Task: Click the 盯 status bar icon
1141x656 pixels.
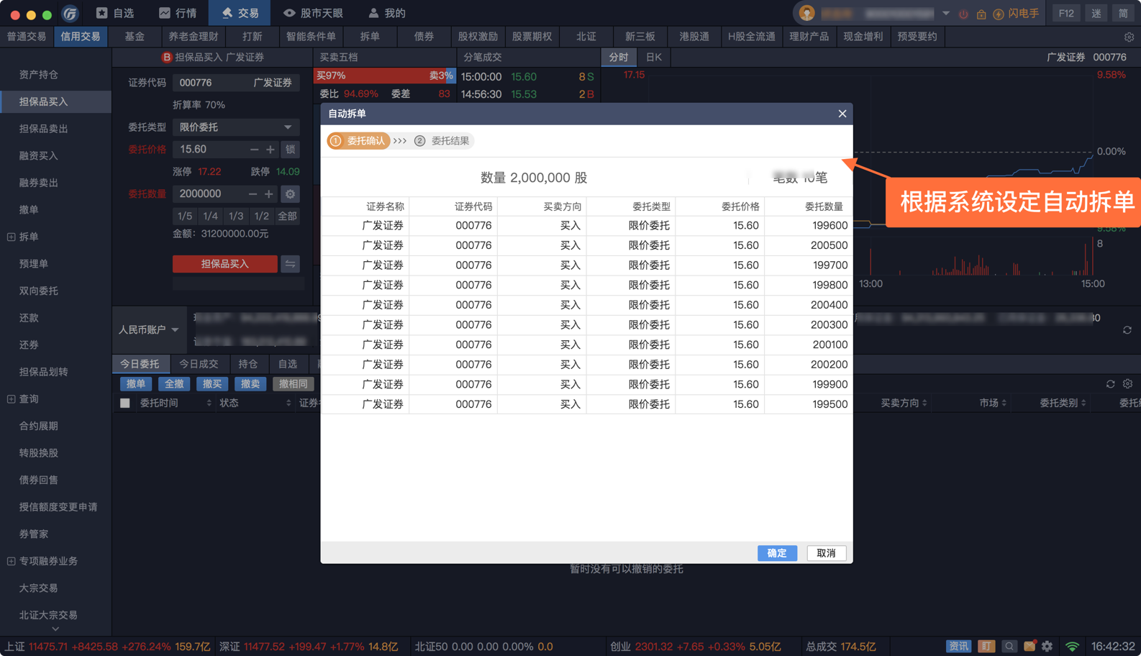Action: tap(986, 646)
